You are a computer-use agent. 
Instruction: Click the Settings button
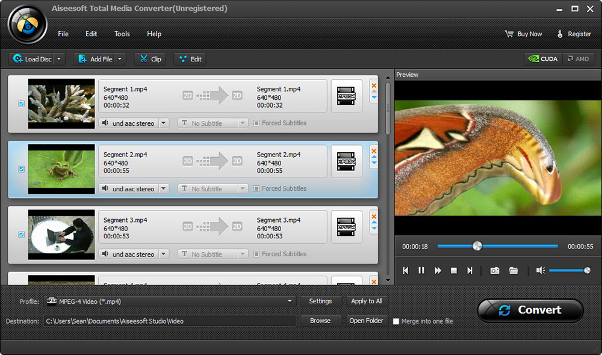click(x=320, y=301)
